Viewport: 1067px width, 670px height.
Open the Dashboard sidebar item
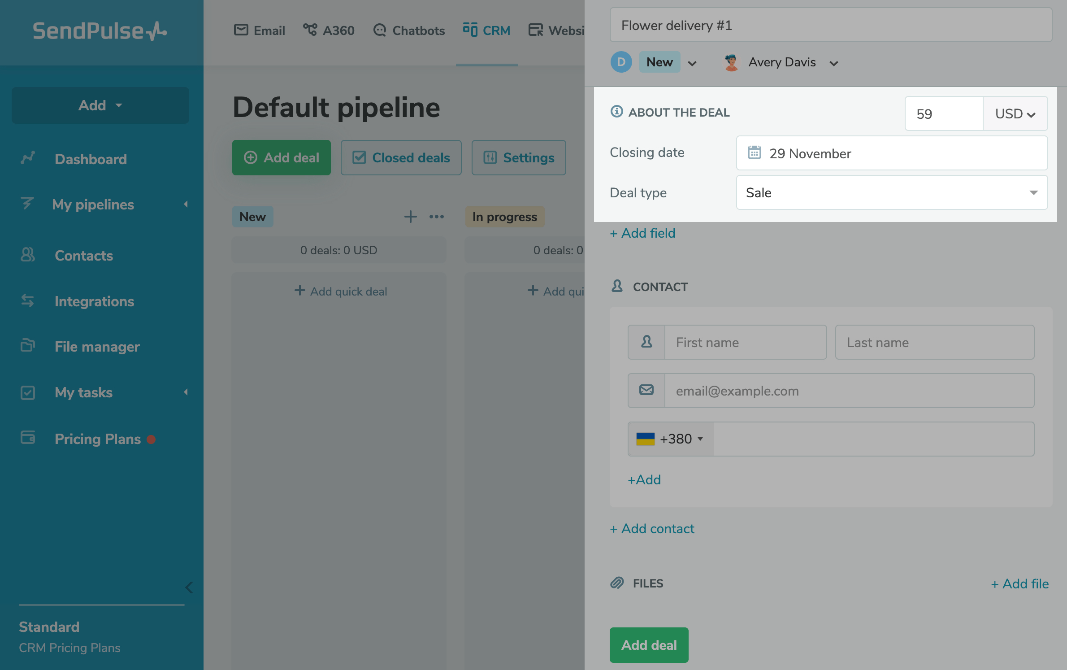click(x=91, y=159)
